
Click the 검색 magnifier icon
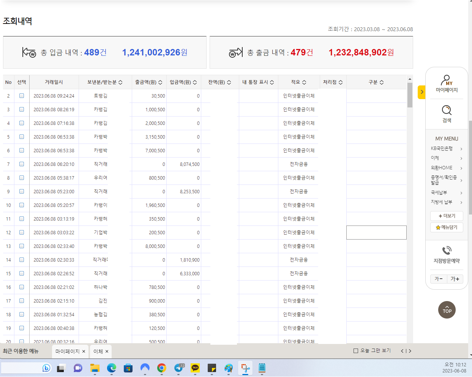pyautogui.click(x=447, y=111)
